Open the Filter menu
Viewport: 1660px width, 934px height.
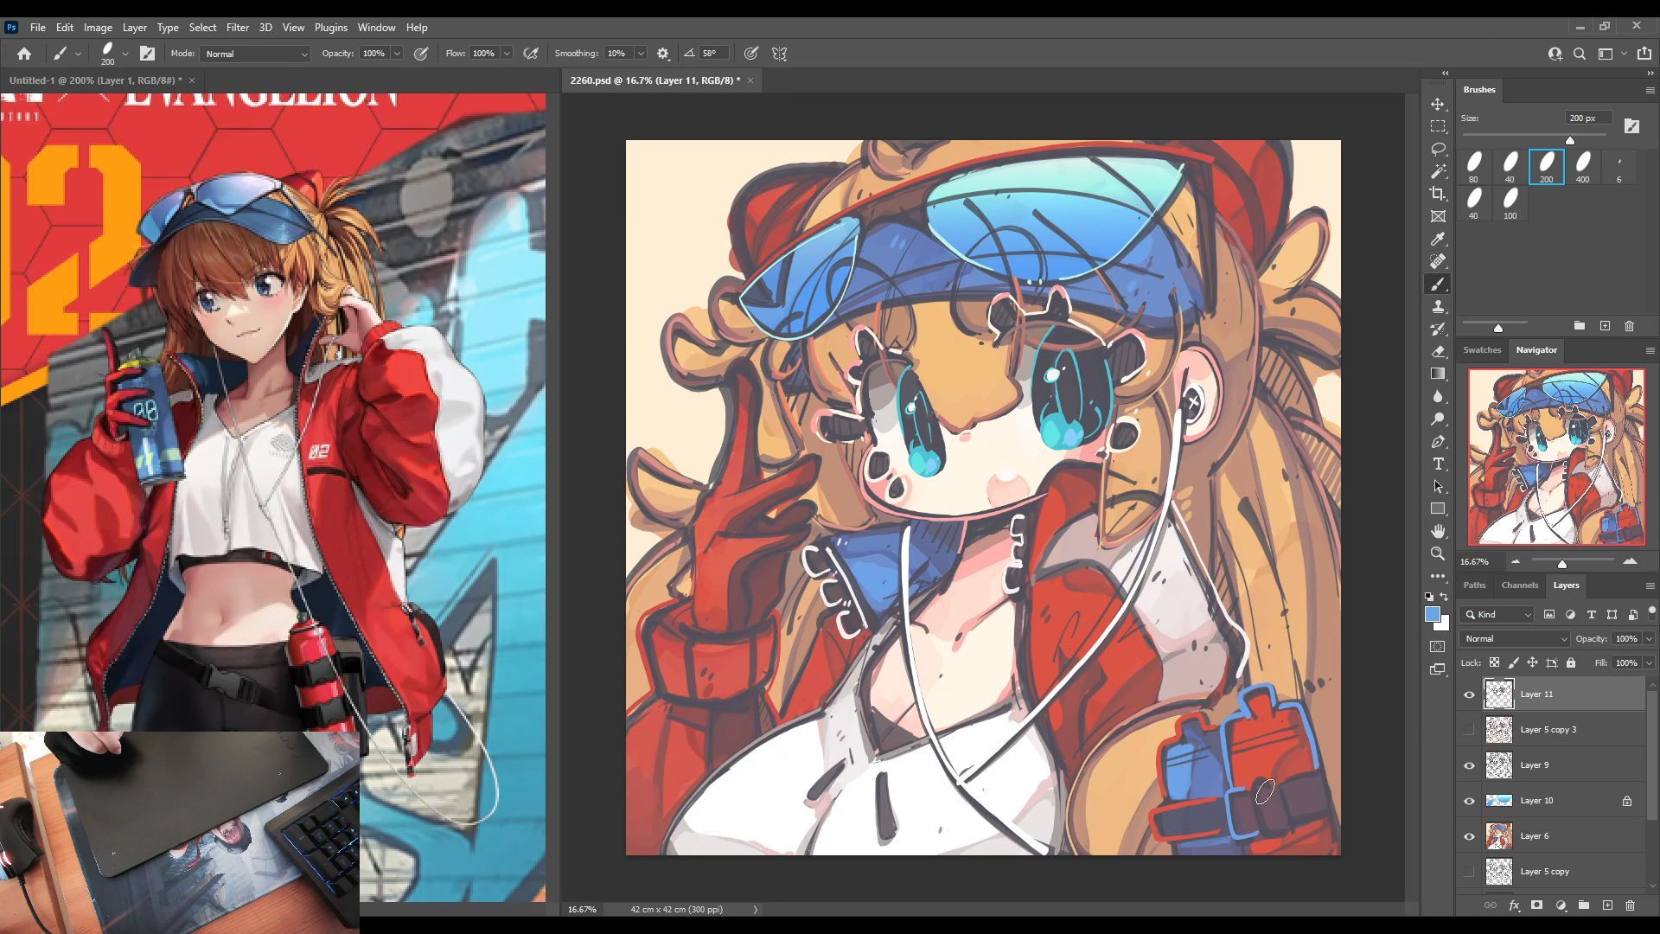pyautogui.click(x=237, y=28)
